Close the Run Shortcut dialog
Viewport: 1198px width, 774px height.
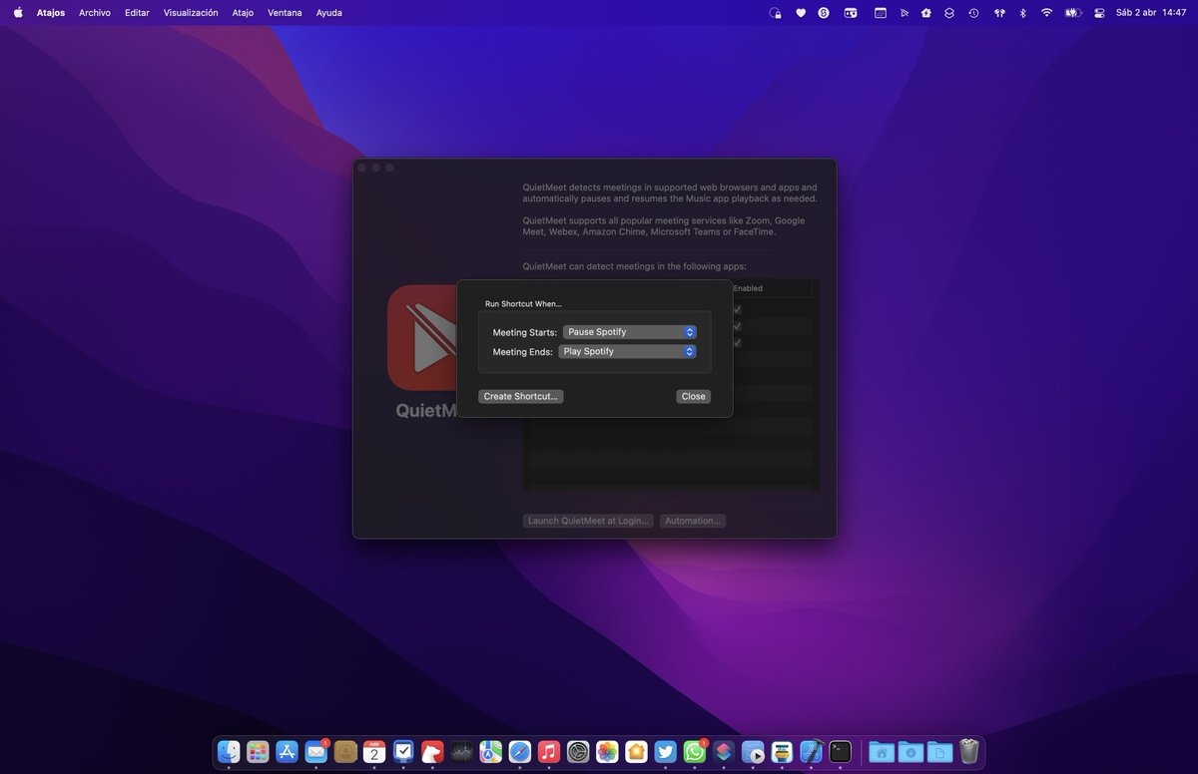(x=693, y=396)
